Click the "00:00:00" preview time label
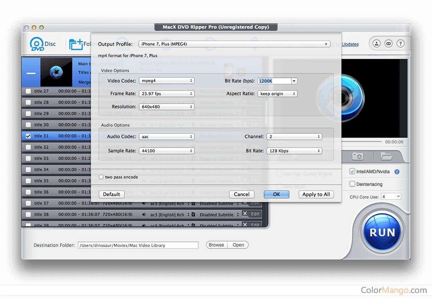The image size is (432, 299). point(394,142)
